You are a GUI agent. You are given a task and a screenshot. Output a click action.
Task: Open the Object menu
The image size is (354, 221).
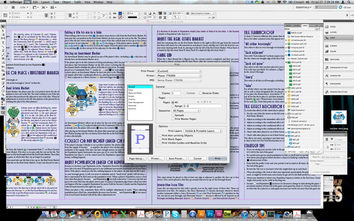tap(67, 2)
